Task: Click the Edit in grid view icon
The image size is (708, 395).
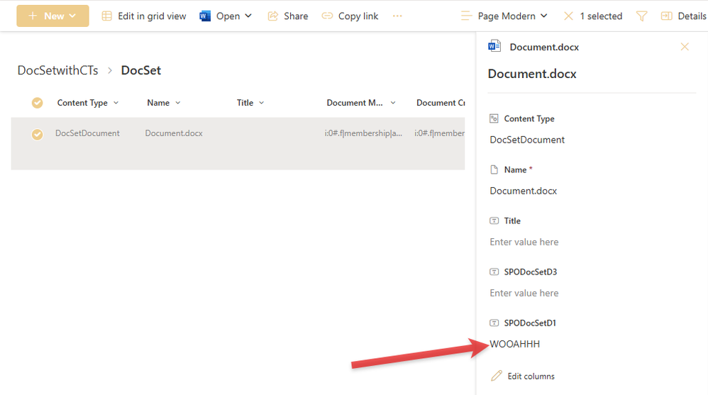Action: (x=107, y=16)
